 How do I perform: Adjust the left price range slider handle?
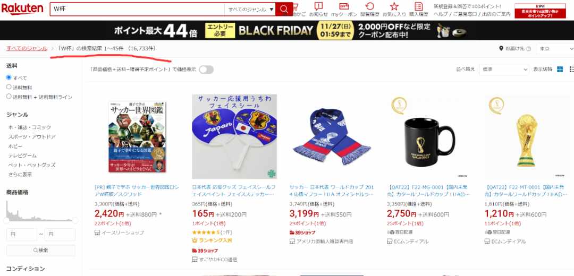6,220
